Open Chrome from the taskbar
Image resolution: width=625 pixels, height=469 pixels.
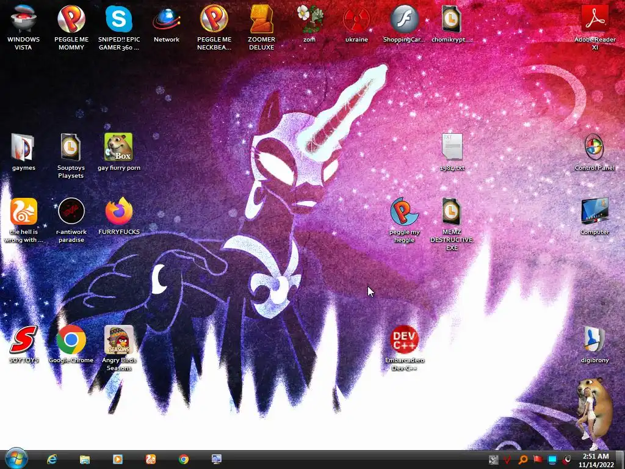tap(183, 459)
